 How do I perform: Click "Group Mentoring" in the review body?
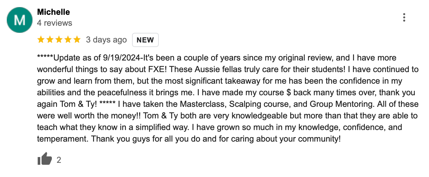343,105
